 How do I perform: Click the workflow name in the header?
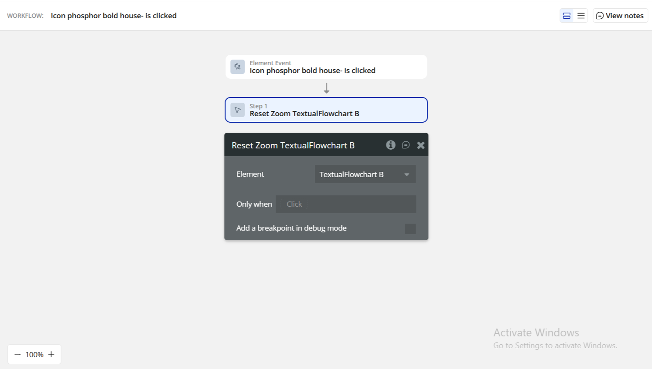pyautogui.click(x=113, y=16)
